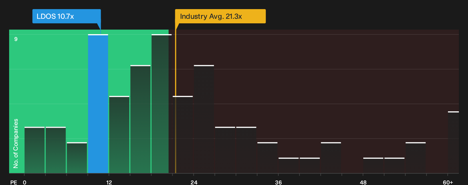468x185 pixels.
Task: Select the first histogram bar starting at PE 0
Action: tap(35, 150)
